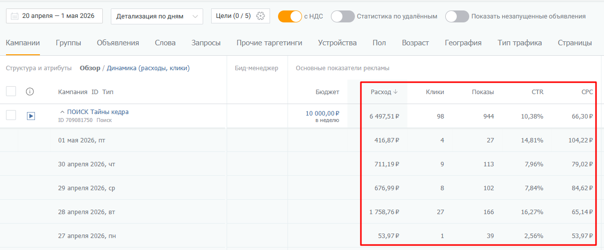Enable Показать незапущенные объявления toggle
Screen dimensions: 604x250
[457, 16]
